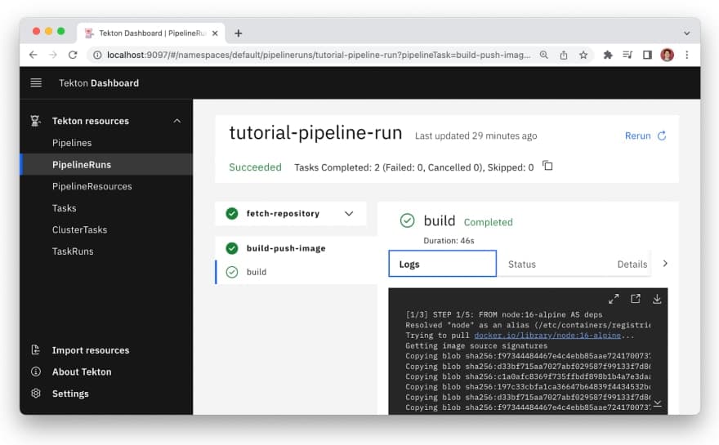This screenshot has width=719, height=445.
Task: Open the Settings page
Action: [70, 394]
